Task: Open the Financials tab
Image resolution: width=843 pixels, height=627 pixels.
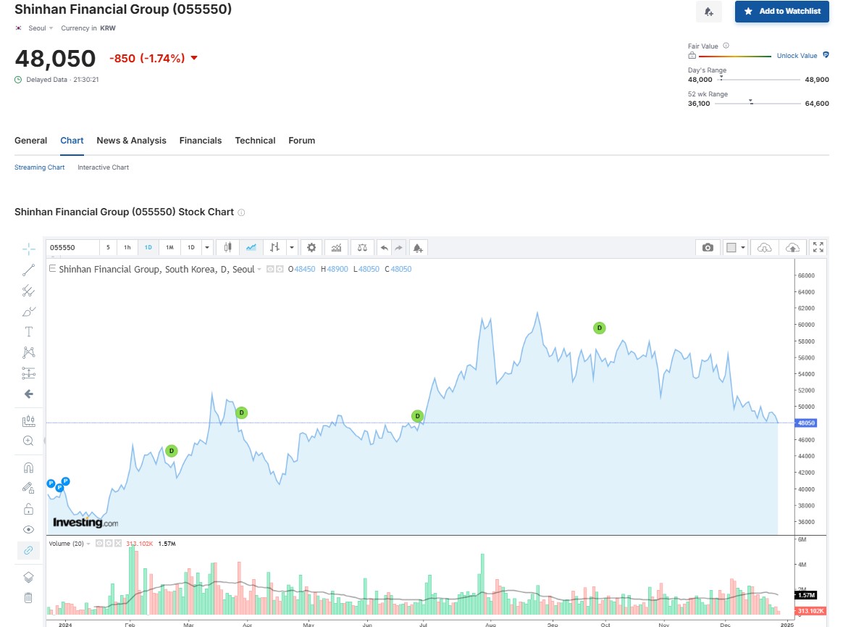Action: (201, 141)
